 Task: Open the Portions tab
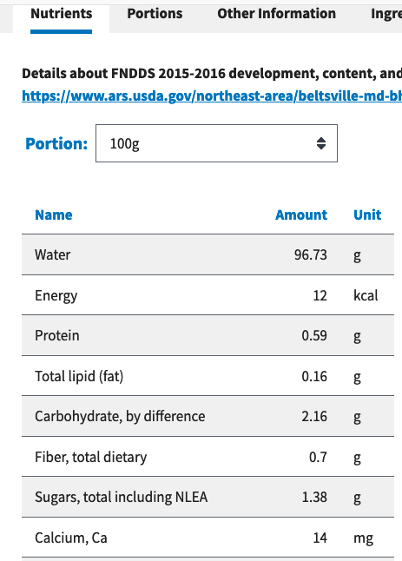click(155, 14)
